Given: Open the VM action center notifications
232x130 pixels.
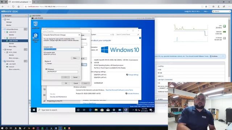Looking at the screenshot, I should tap(151, 110).
